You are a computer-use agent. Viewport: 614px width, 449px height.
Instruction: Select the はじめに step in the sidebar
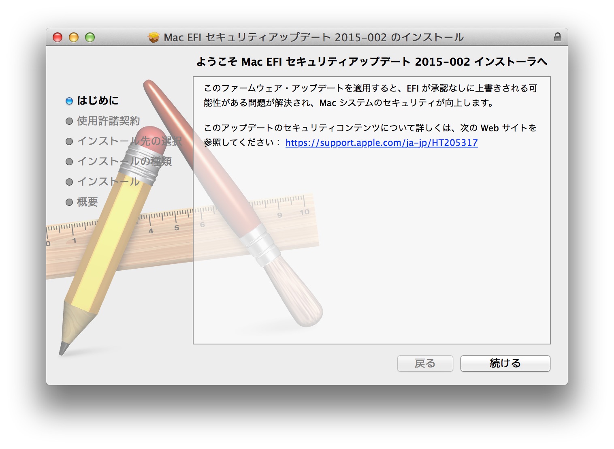98,100
